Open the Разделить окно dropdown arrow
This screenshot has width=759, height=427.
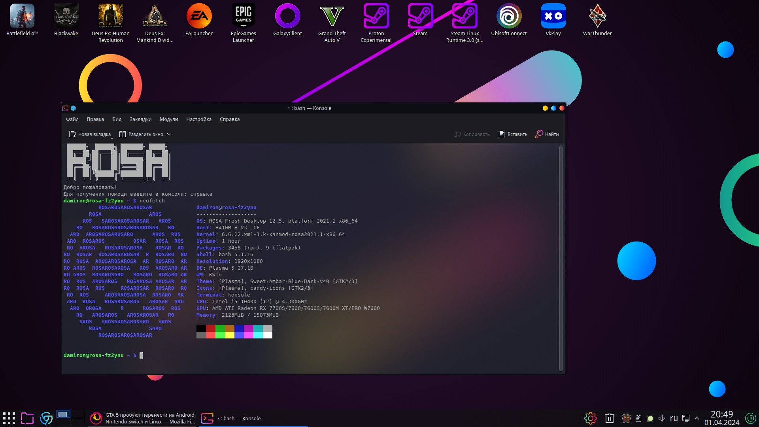pyautogui.click(x=169, y=134)
